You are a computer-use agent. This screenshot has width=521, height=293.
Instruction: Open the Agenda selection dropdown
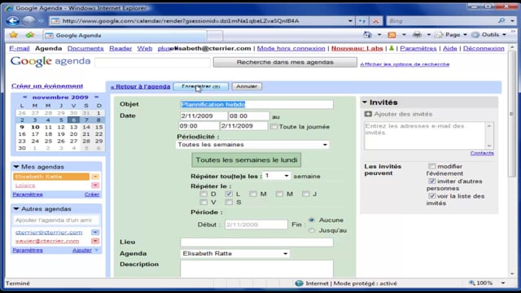235,253
